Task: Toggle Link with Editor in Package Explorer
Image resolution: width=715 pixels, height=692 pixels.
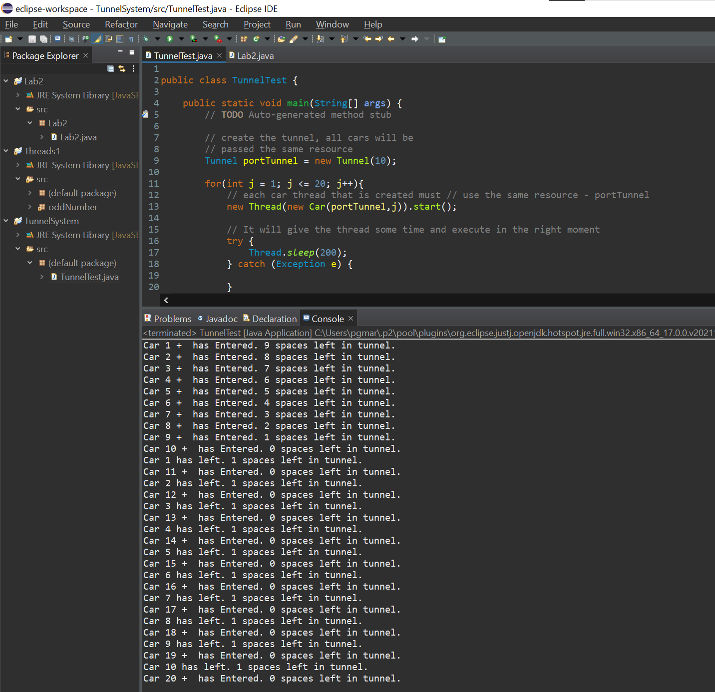Action: pos(122,69)
